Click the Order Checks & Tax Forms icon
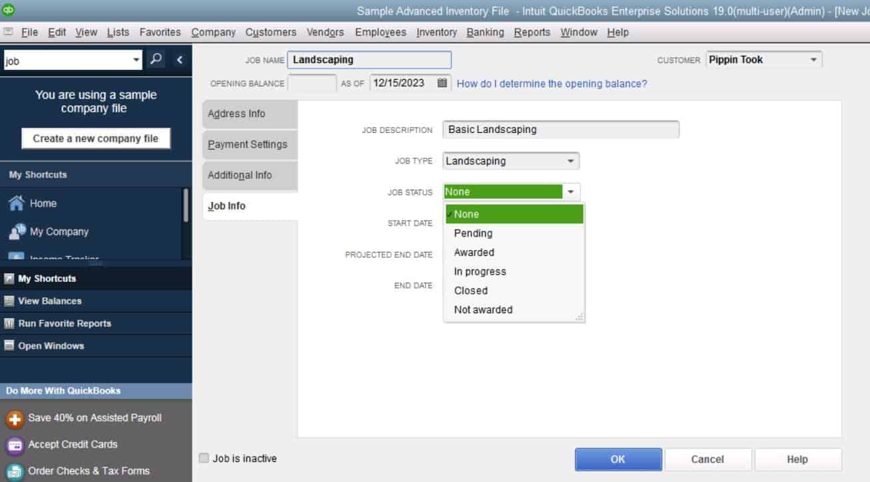Screen dimensions: 870x482 (x=15, y=471)
